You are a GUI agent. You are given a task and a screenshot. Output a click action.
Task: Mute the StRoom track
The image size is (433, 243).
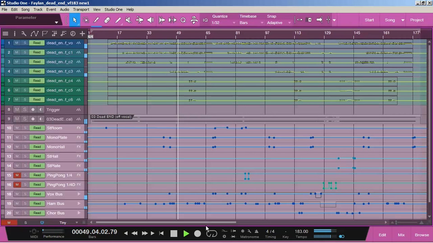coord(17,128)
